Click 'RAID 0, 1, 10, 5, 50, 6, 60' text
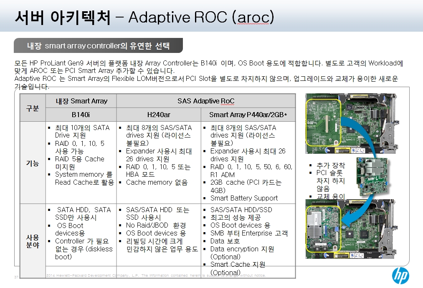This screenshot has width=423, height=288. pos(251,167)
